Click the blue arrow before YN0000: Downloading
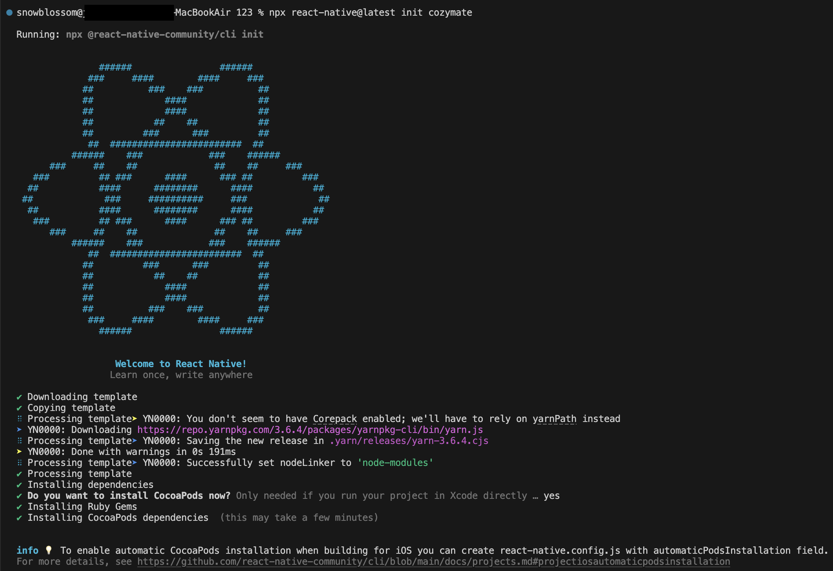 [19, 430]
